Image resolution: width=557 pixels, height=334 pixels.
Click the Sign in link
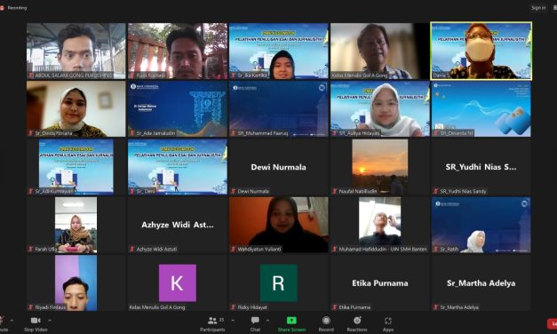(x=538, y=7)
